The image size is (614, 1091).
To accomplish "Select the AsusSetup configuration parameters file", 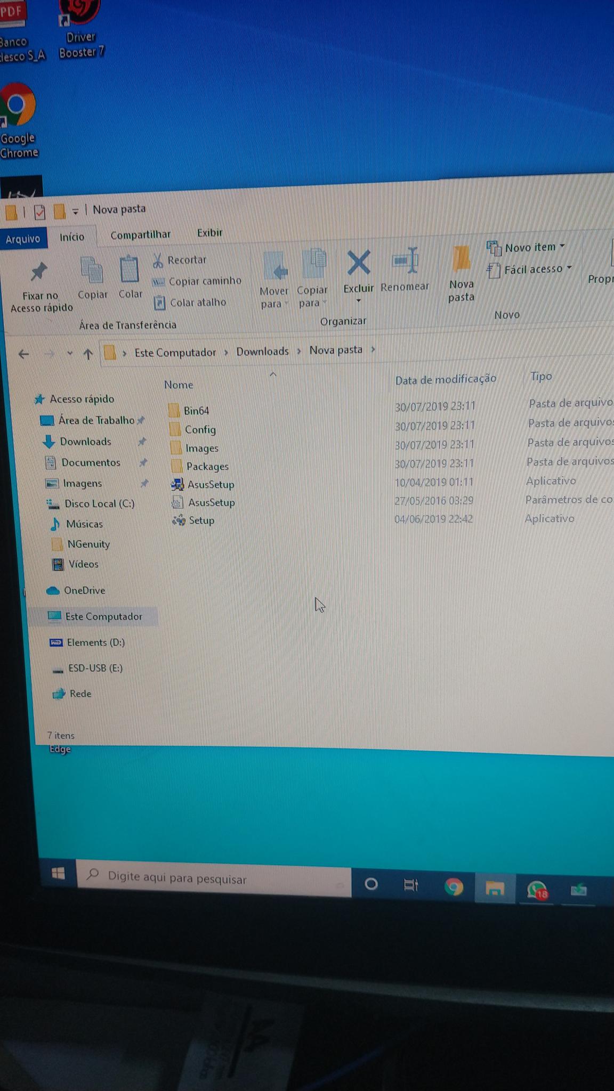I will point(204,502).
